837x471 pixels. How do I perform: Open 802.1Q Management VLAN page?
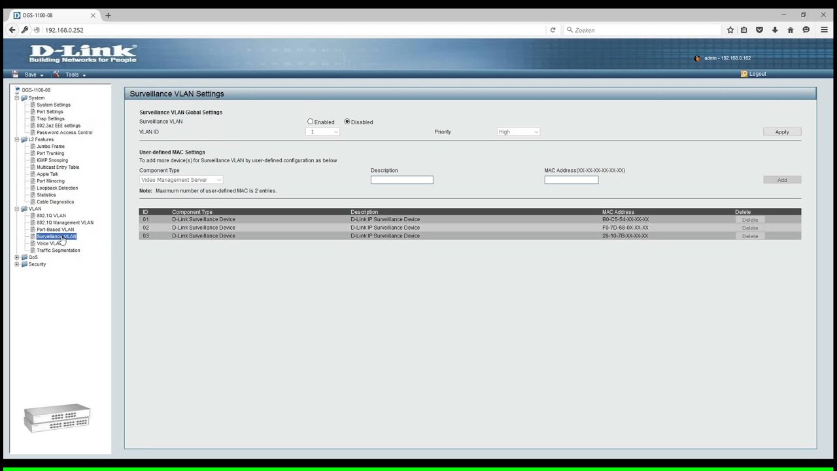click(65, 223)
